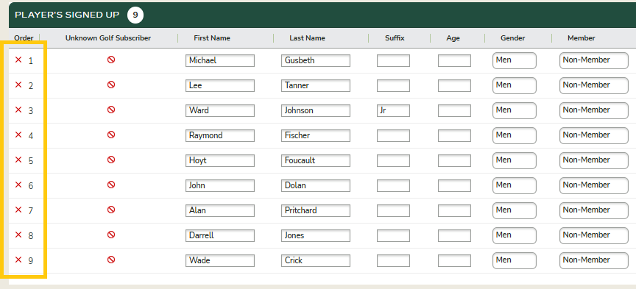The image size is (636, 289).
Task: Remove player 9 with the red X
Action: 18,260
